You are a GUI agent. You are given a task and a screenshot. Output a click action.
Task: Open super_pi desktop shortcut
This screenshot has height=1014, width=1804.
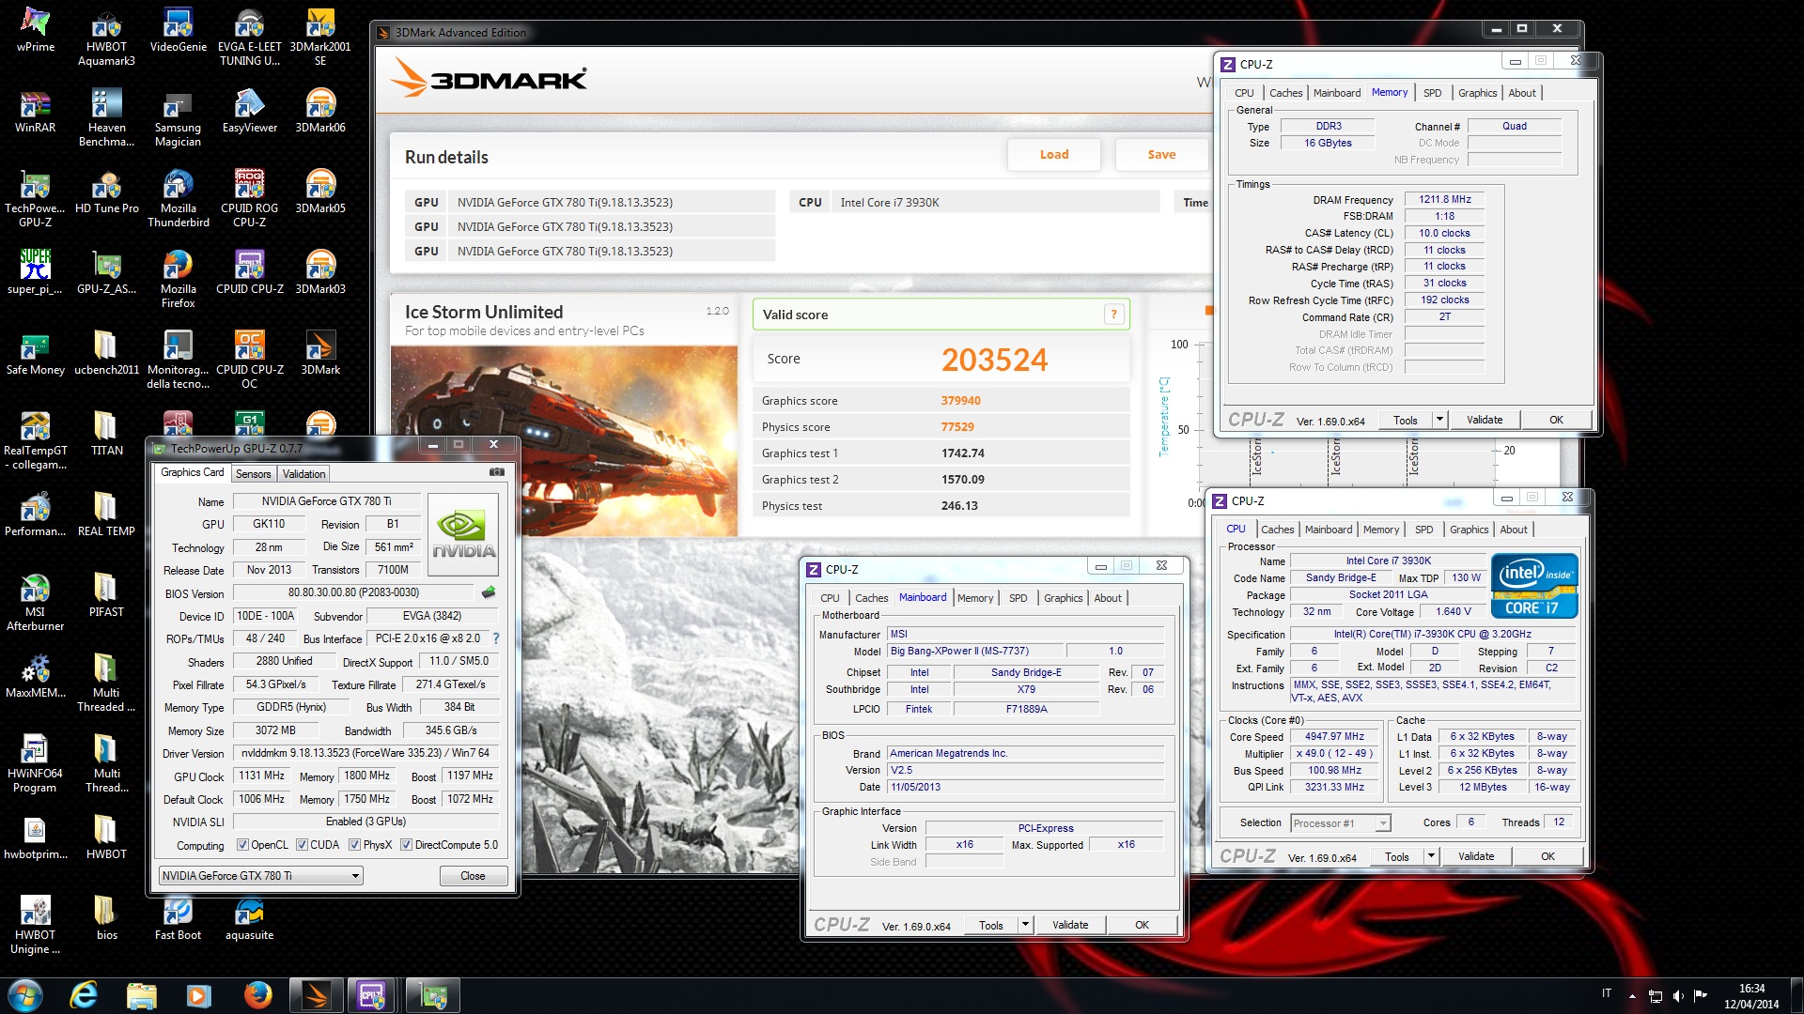coord(36,273)
